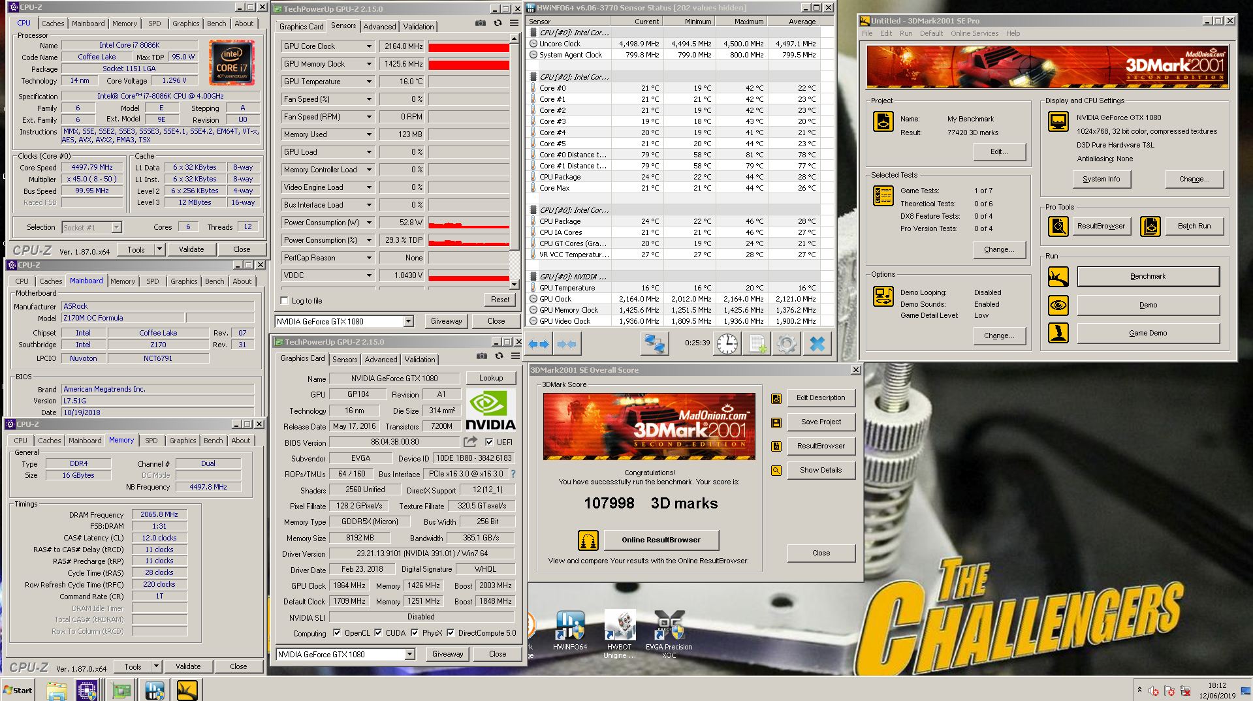Switch to SPD tab in Mainboard CPU-Z window

(x=152, y=281)
